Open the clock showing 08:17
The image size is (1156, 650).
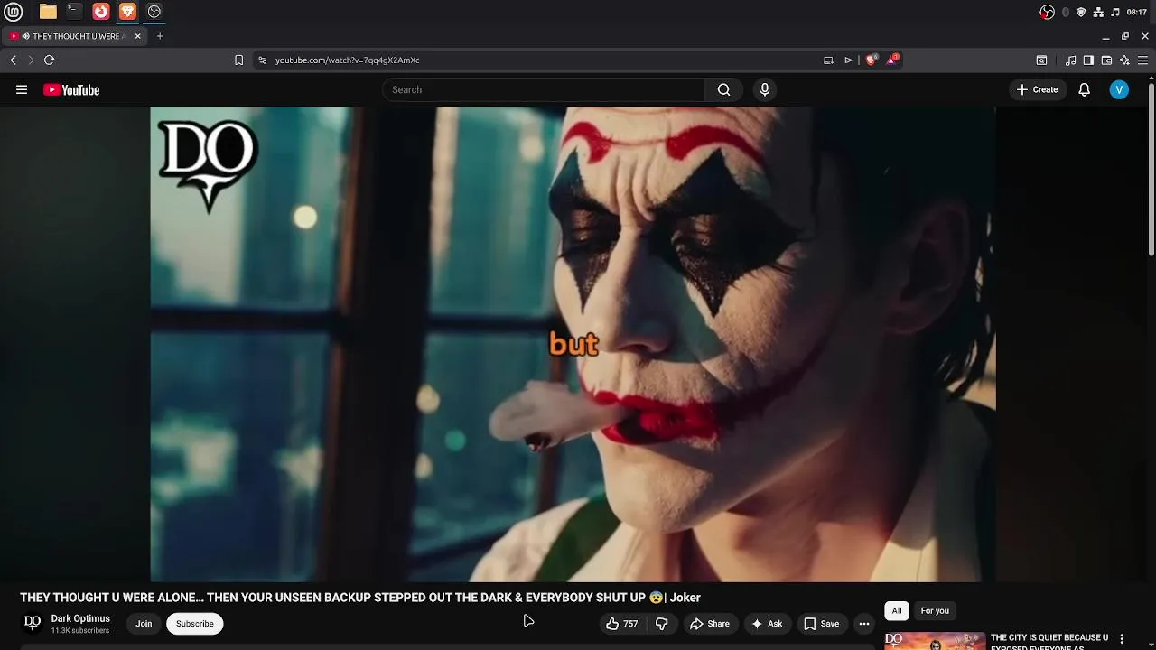(x=1137, y=12)
